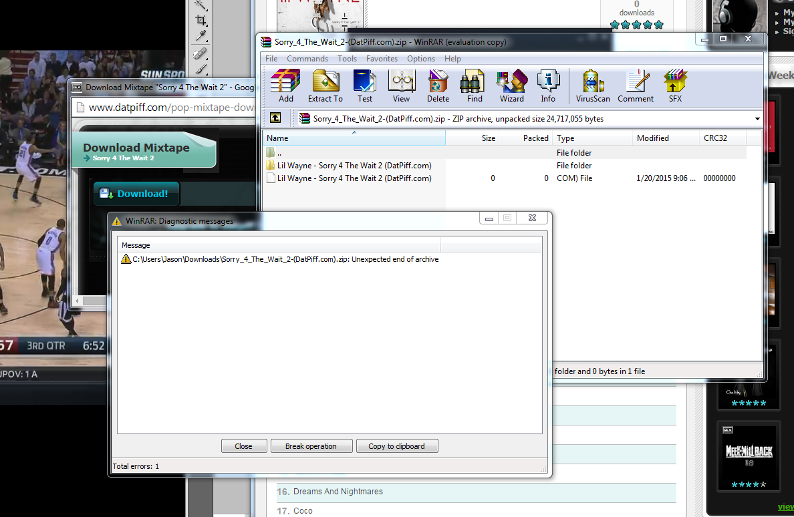Show archive Info
Viewport: 794px width, 517px height.
point(548,86)
